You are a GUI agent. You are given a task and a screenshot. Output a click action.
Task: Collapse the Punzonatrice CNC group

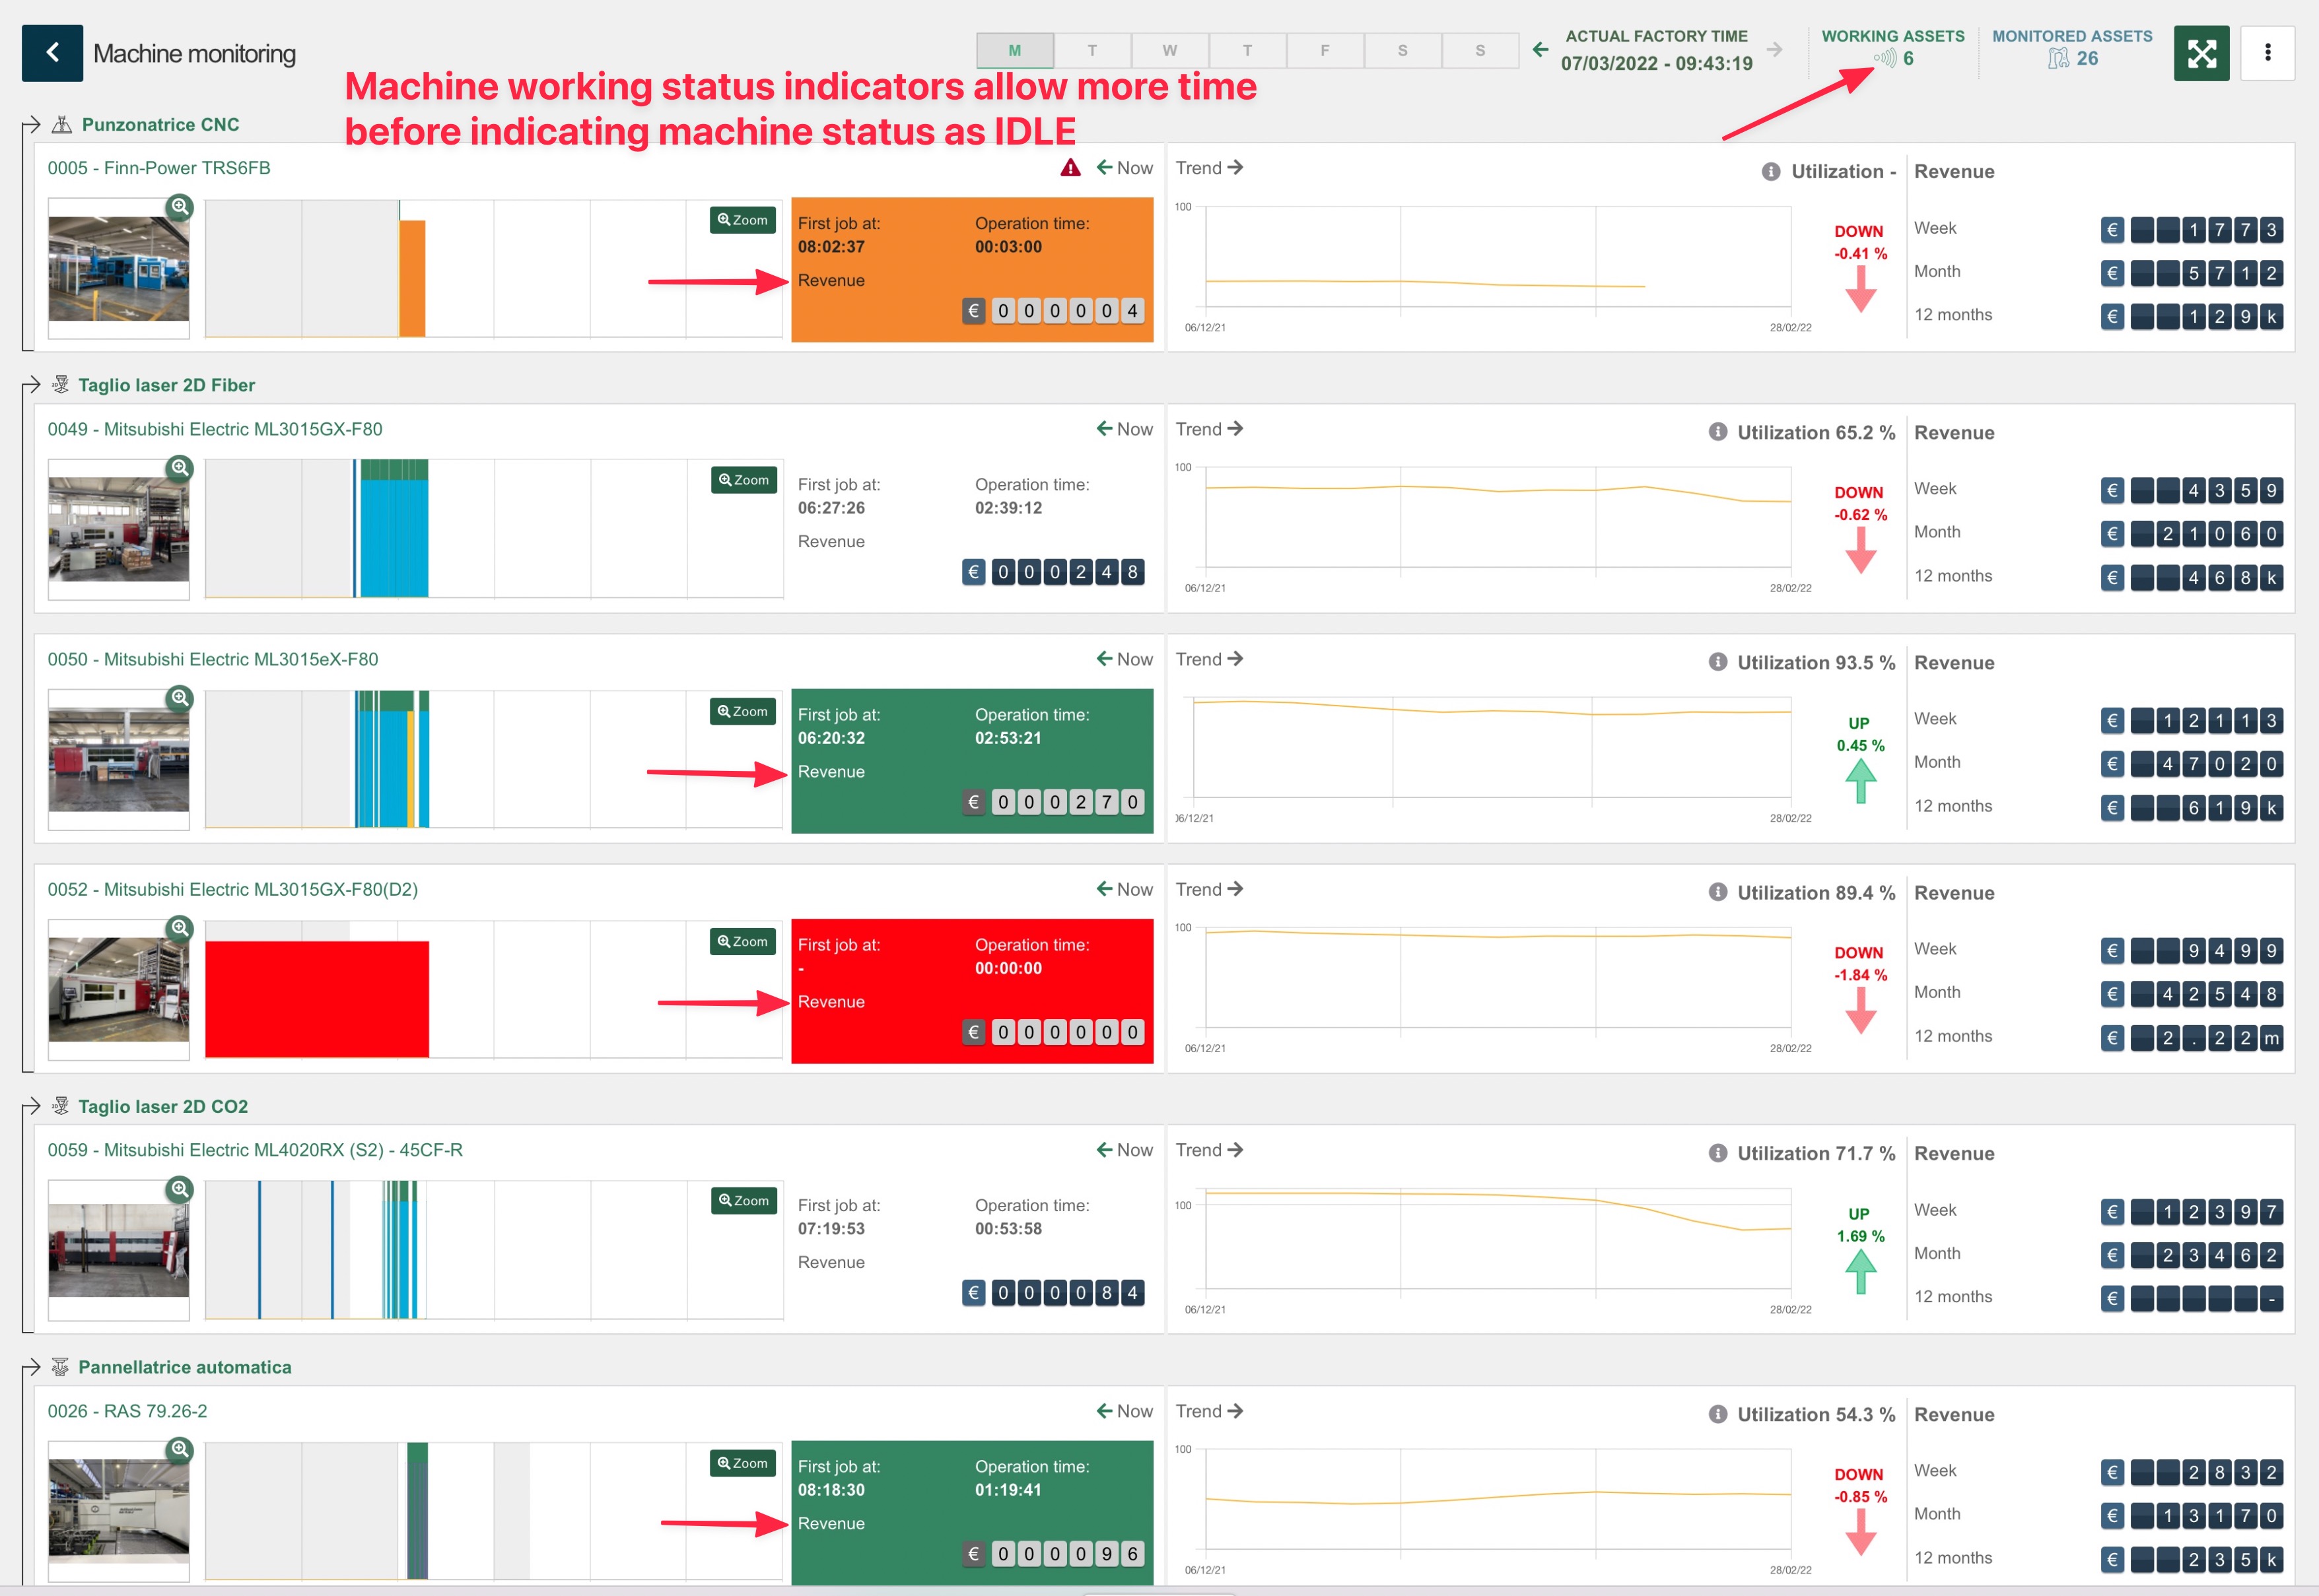click(32, 125)
